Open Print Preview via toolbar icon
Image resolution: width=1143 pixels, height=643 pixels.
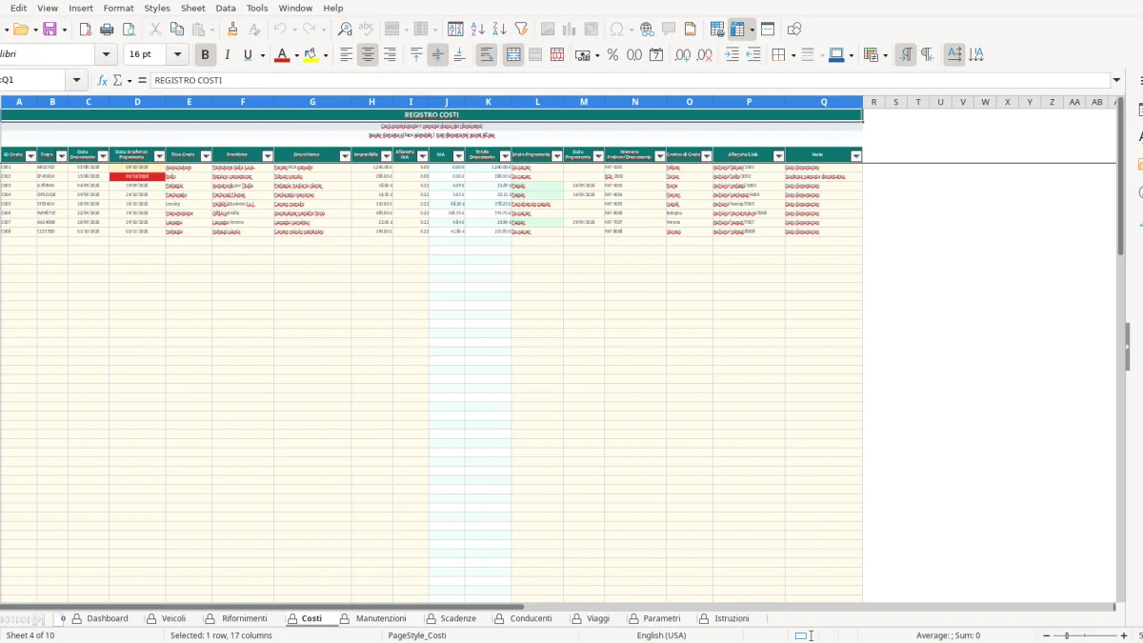(129, 30)
